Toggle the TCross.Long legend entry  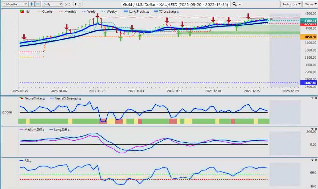pyautogui.click(x=166, y=11)
